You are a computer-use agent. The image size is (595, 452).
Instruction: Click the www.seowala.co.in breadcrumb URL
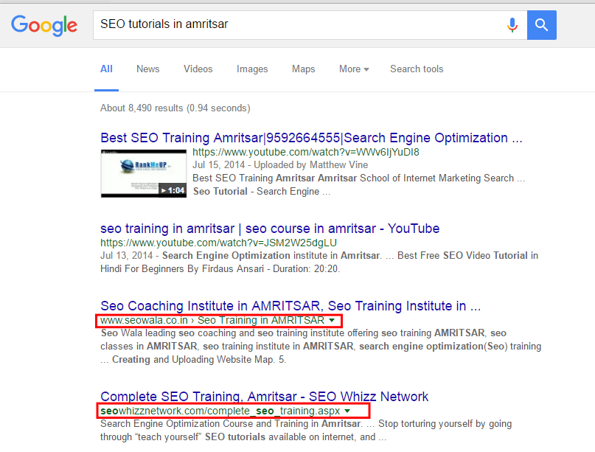pyautogui.click(x=212, y=320)
